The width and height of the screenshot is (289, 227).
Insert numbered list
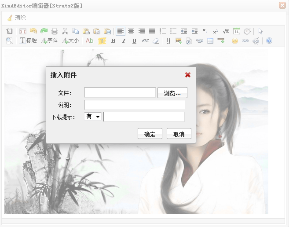coord(163,31)
